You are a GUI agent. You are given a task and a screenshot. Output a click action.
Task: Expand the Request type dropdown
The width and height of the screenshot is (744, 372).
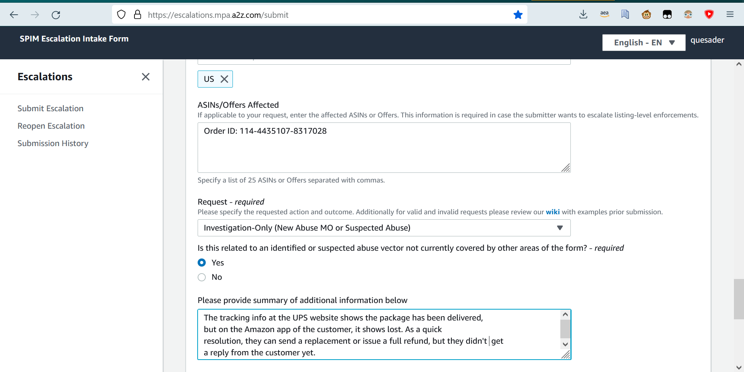coord(384,228)
